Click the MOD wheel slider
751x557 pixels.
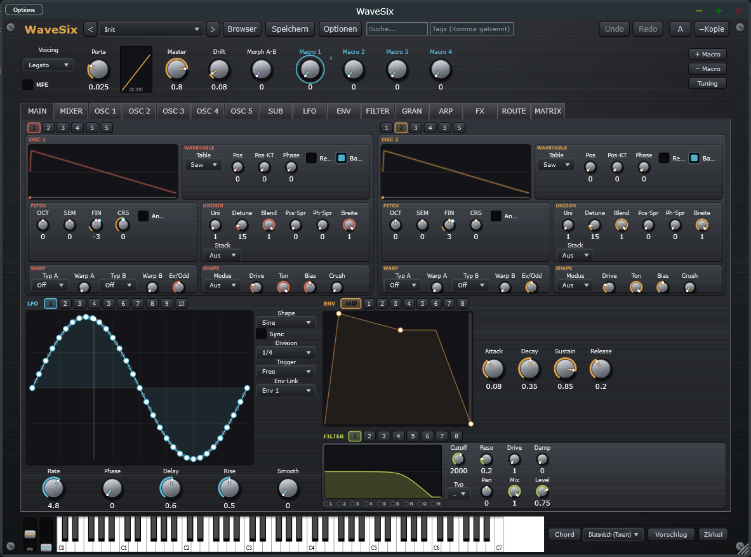pyautogui.click(x=46, y=534)
